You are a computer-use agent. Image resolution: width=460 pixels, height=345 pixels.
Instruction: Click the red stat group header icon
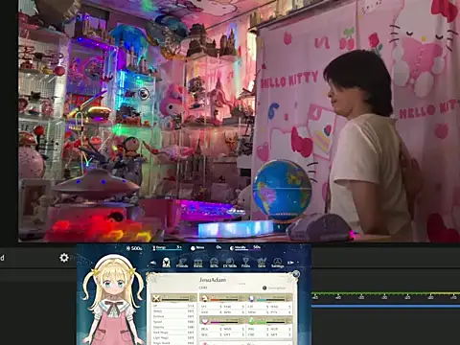(205, 299)
